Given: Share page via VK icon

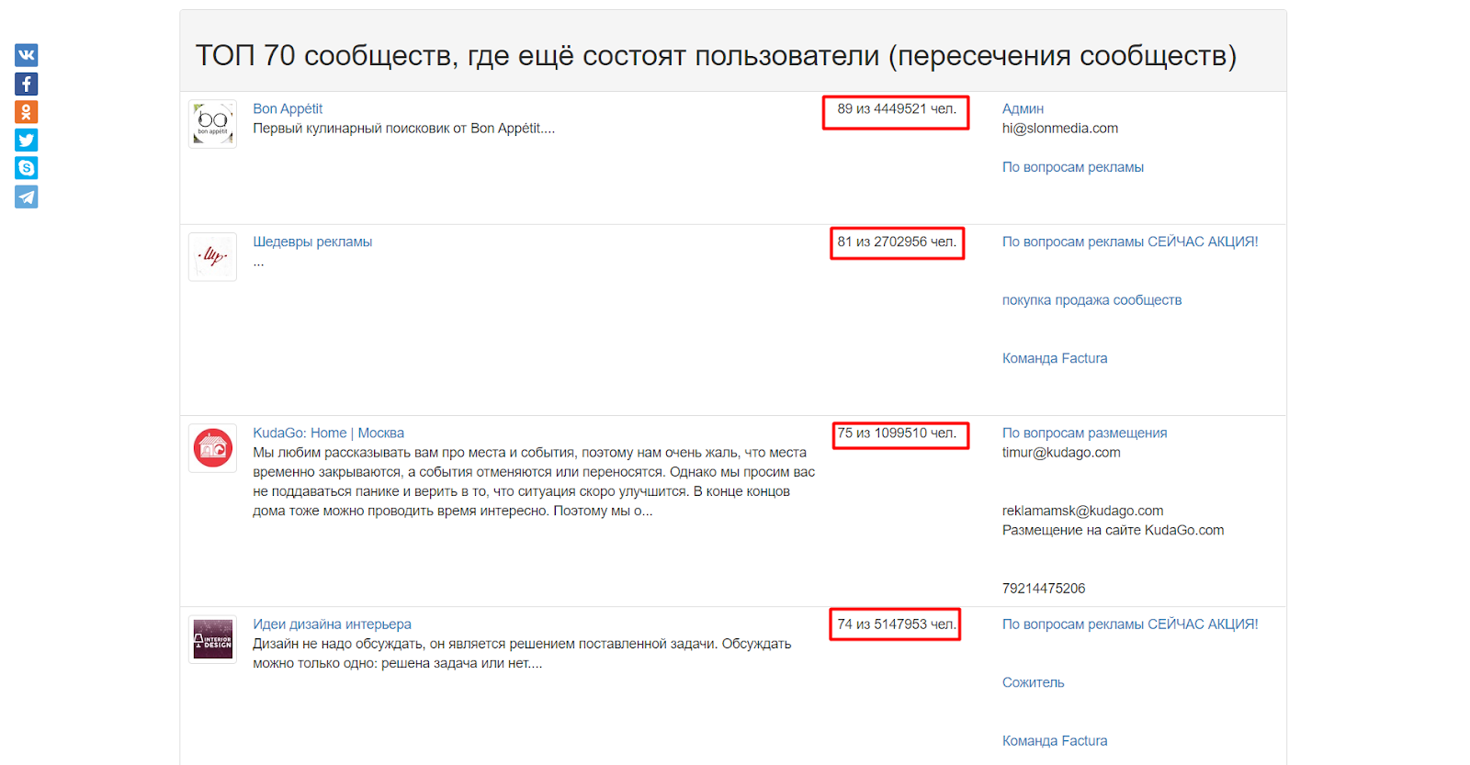Looking at the screenshot, I should coord(26,55).
